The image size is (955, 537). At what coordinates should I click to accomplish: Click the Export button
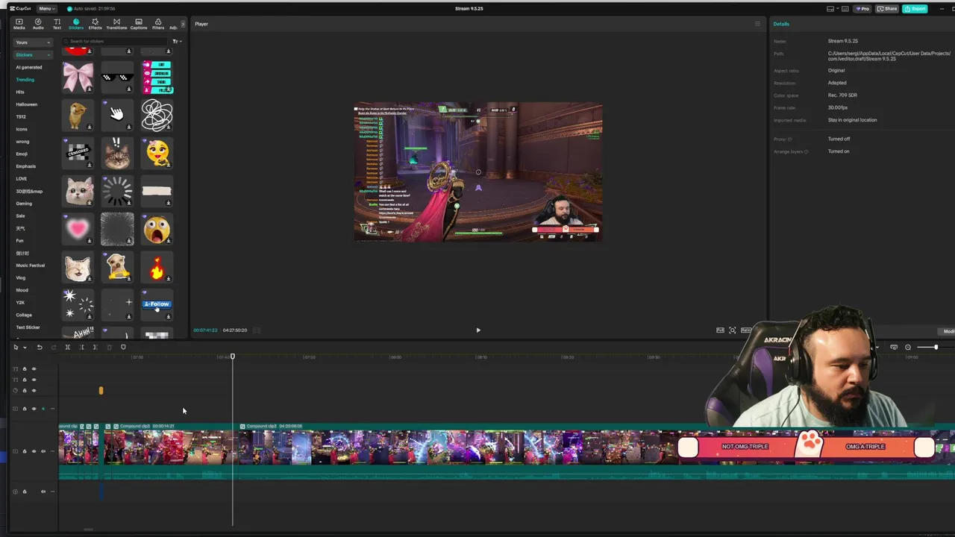915,9
